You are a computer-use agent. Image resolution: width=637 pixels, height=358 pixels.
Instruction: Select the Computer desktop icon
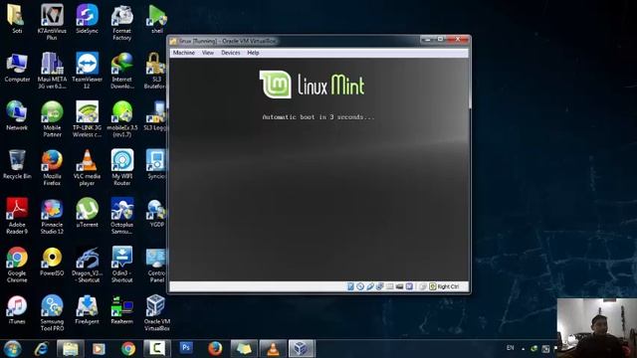pyautogui.click(x=17, y=68)
